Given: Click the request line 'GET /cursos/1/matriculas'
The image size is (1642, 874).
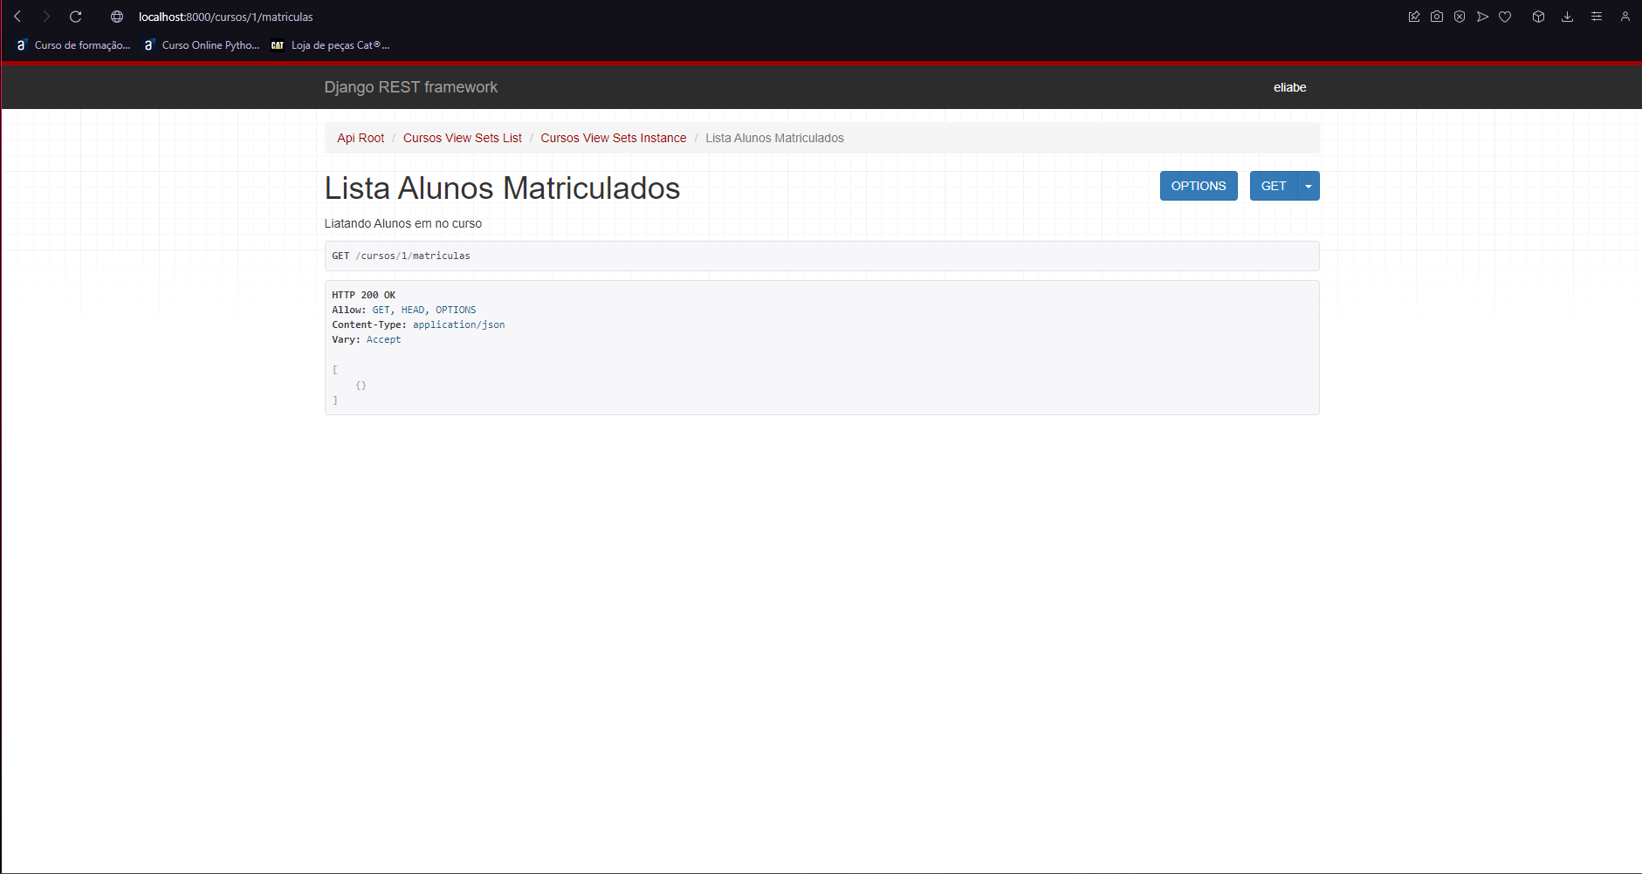Looking at the screenshot, I should 401,256.
